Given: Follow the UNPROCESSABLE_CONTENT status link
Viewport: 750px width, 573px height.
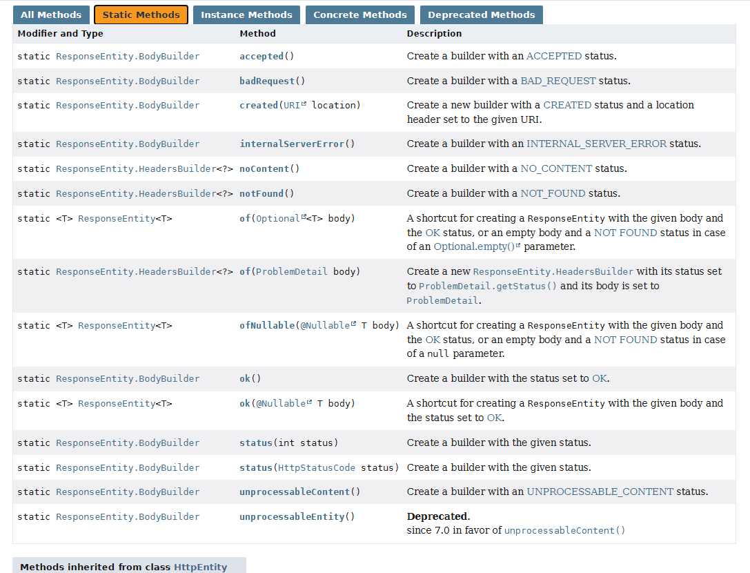Looking at the screenshot, I should (600, 492).
